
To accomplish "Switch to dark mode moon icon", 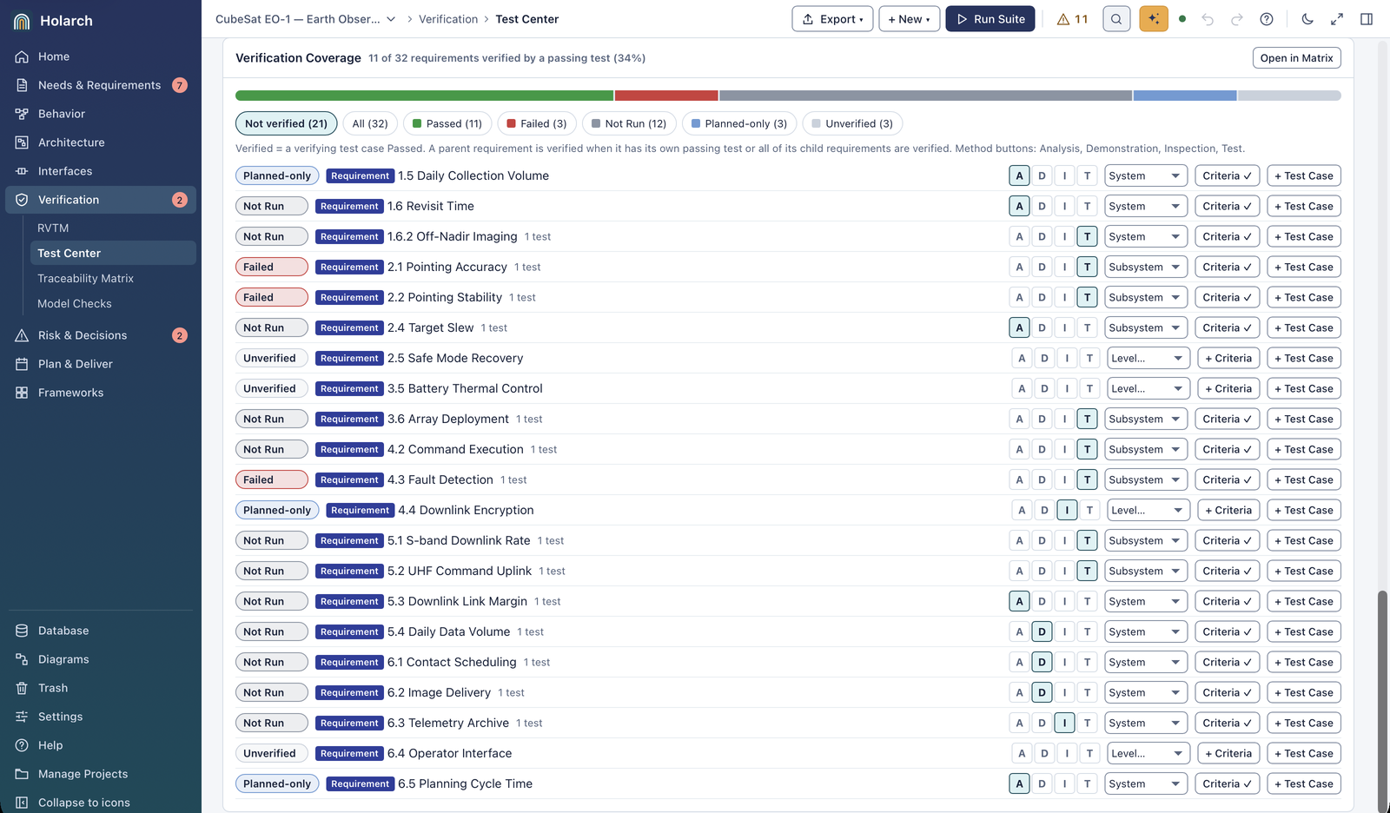I will [1307, 19].
